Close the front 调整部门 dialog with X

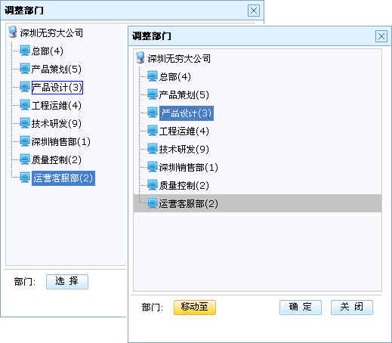381,36
